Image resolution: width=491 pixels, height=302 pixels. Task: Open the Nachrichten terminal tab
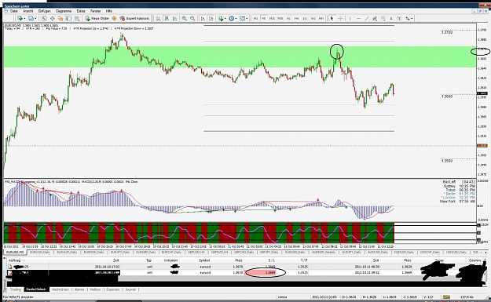click(x=60, y=289)
